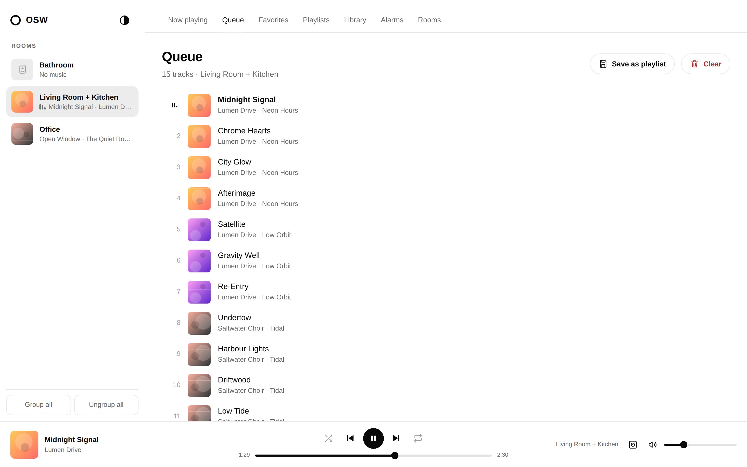Select the Living Room + Kitchen room

pos(72,102)
